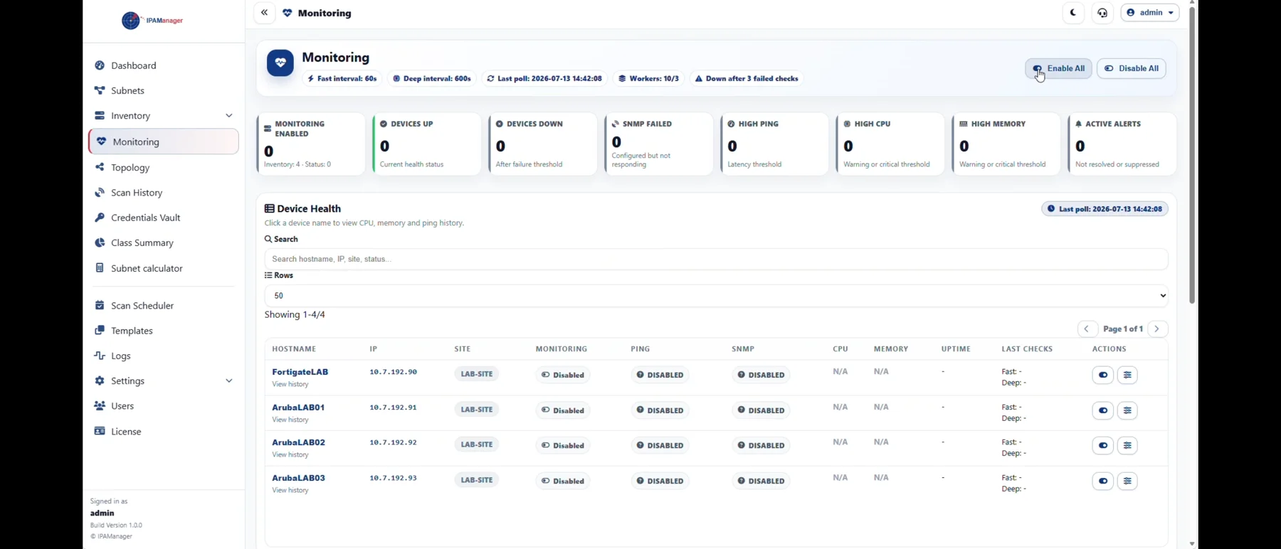Click the IPAManager logo

click(x=152, y=21)
